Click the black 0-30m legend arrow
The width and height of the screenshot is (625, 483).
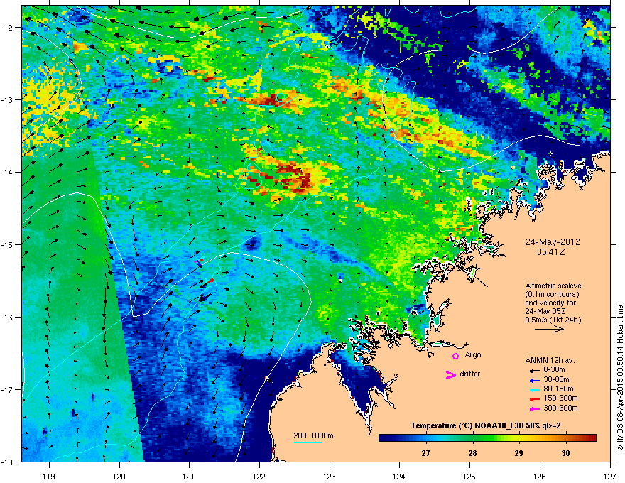[534, 371]
